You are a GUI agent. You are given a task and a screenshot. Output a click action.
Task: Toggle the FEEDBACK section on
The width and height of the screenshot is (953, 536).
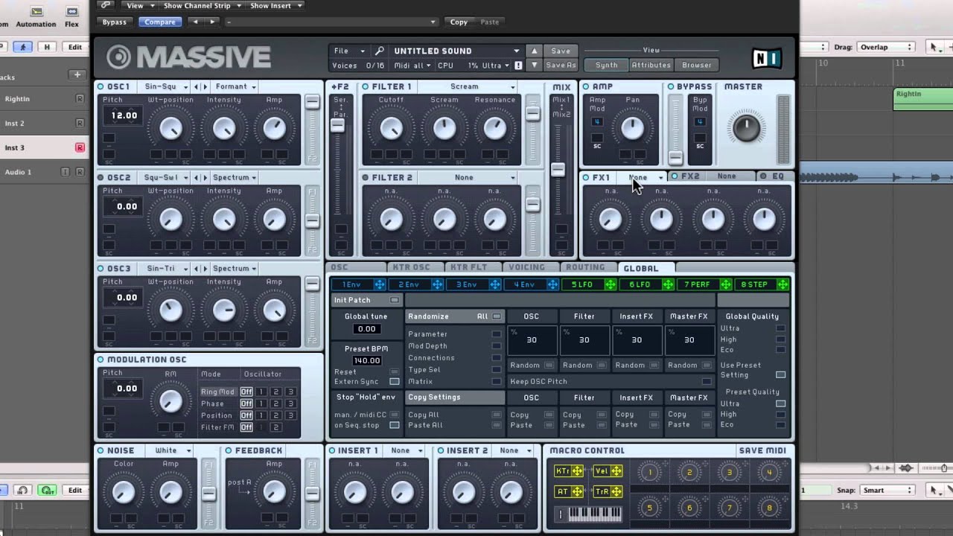tap(229, 450)
